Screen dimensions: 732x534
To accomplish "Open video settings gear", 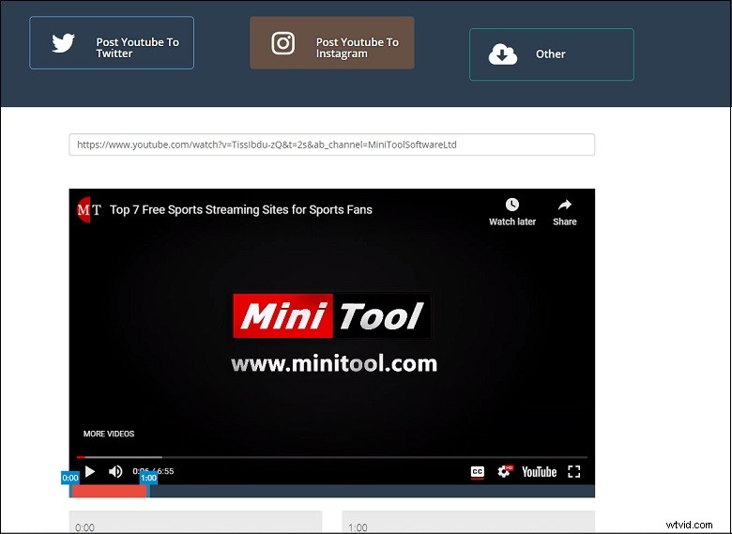I will tap(505, 471).
